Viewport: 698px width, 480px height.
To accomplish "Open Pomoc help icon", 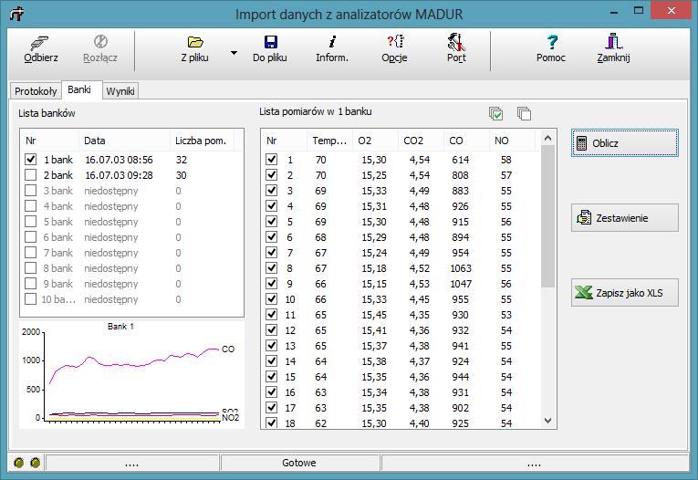I will [x=551, y=42].
